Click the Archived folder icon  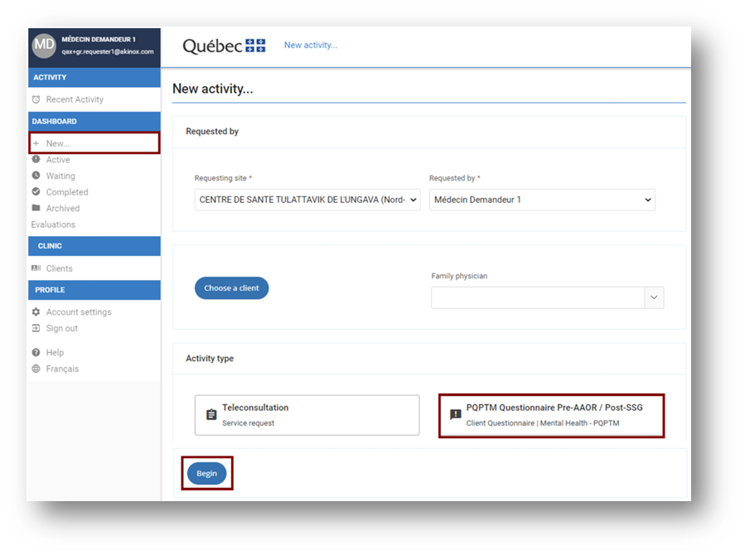tap(36, 208)
